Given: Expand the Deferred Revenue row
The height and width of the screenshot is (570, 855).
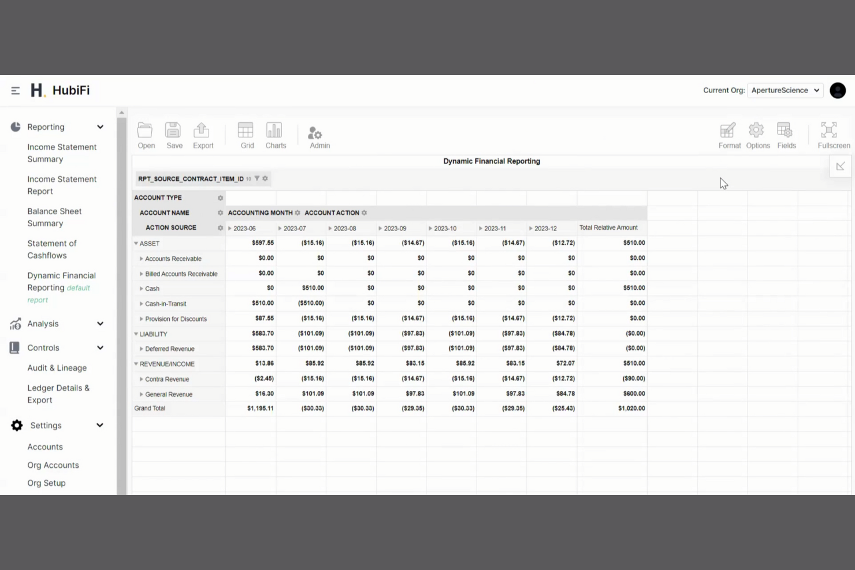Looking at the screenshot, I should pyautogui.click(x=142, y=349).
